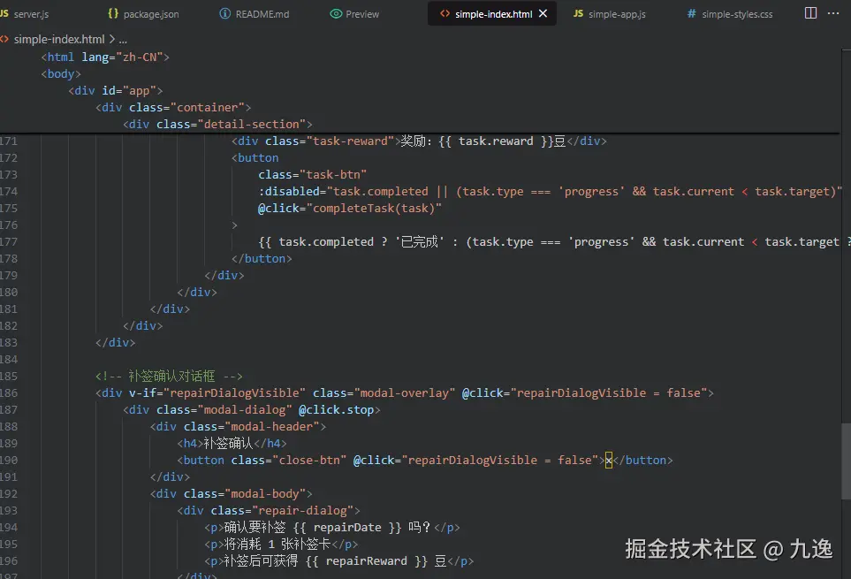Jump to sticky div class="container" line

(173, 108)
